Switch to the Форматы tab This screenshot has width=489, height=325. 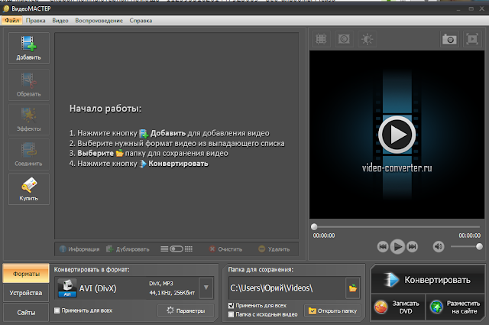pos(26,274)
